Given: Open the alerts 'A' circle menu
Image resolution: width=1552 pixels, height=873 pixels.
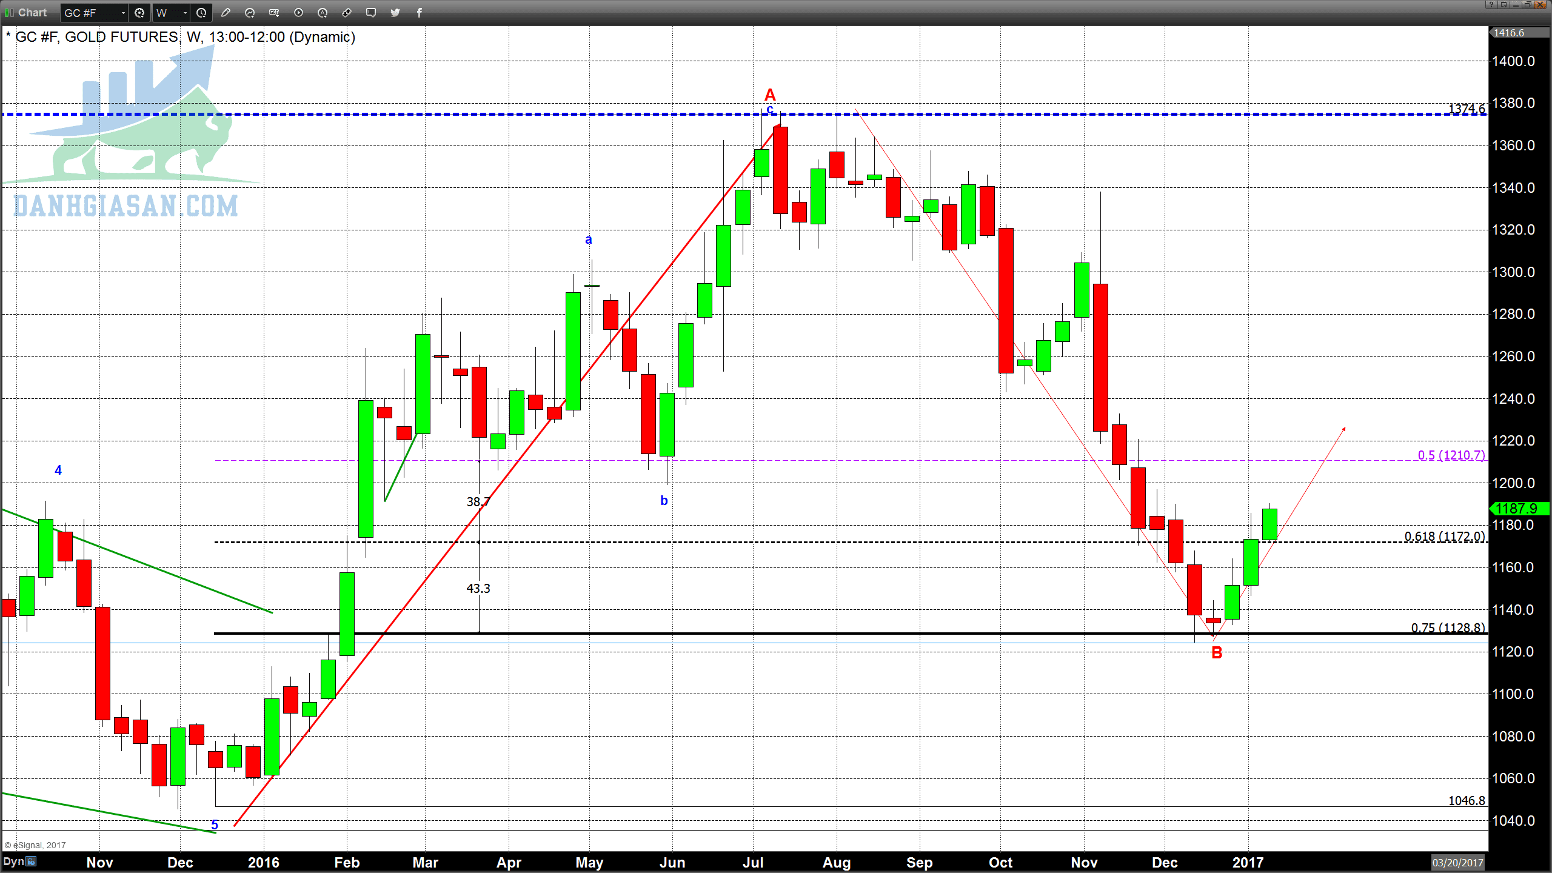Looking at the screenshot, I should (x=323, y=13).
